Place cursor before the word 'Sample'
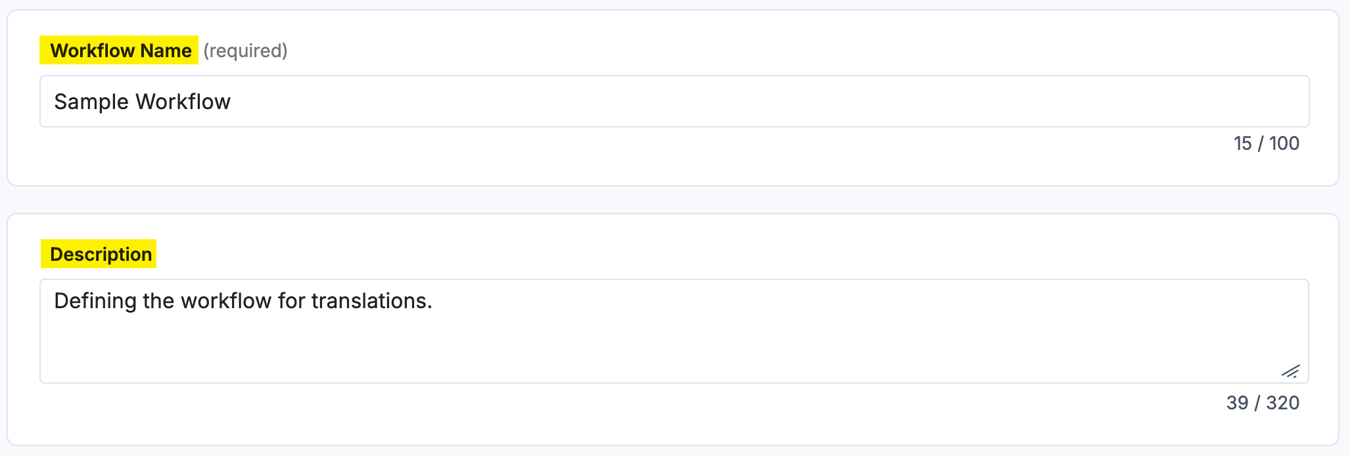Image resolution: width=1350 pixels, height=456 pixels. click(55, 101)
